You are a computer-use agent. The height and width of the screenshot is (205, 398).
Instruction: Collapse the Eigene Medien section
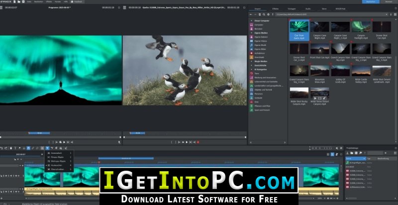(x=252, y=33)
